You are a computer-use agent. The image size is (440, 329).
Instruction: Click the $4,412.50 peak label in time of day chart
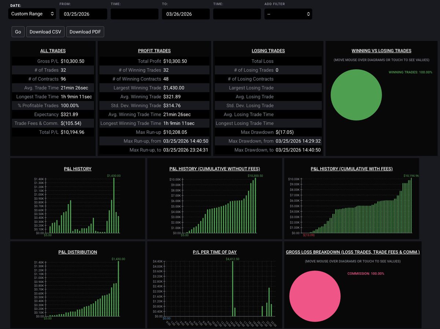(233, 259)
